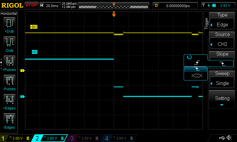
Task: Click the channel 2 ground level marker
Action: pyautogui.click(x=23, y=96)
